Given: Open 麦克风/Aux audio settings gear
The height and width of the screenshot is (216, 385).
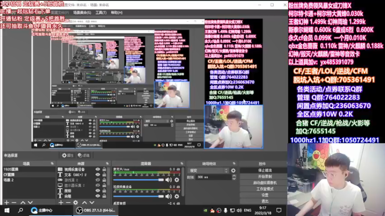Looking at the screenshot, I should tap(177, 180).
